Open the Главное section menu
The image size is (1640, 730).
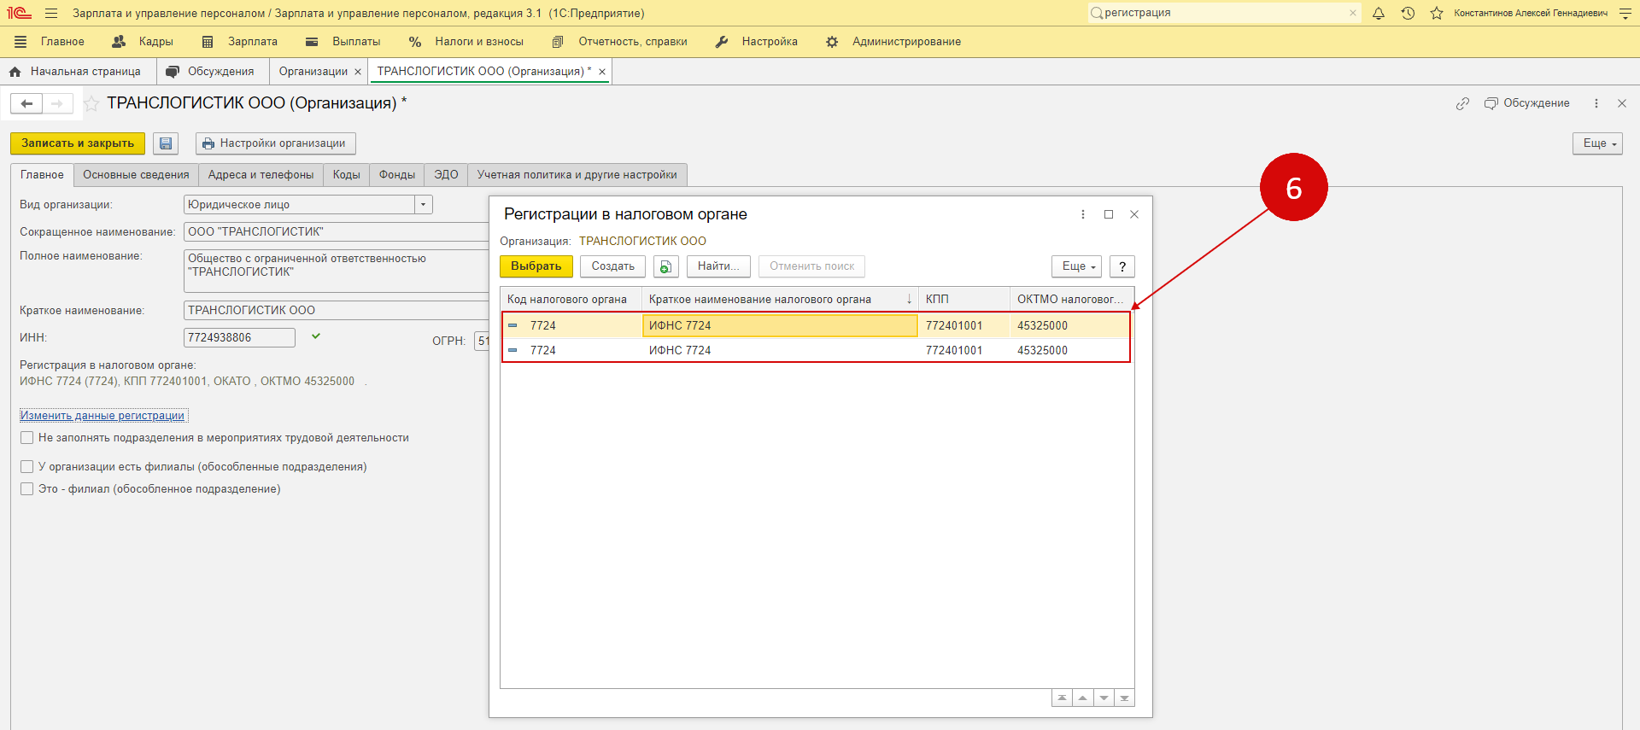tap(62, 42)
